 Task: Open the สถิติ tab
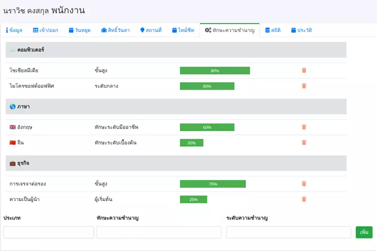(x=273, y=30)
